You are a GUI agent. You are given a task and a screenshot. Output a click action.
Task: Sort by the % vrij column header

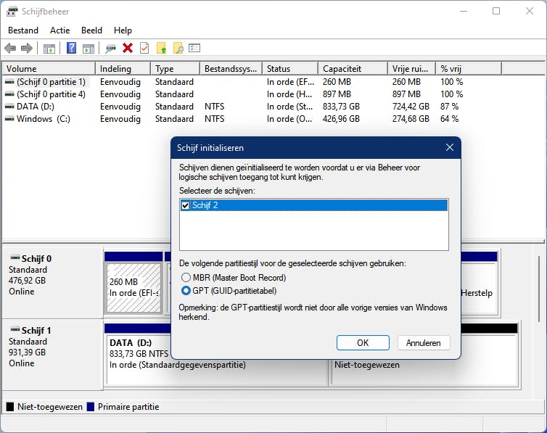tap(469, 69)
